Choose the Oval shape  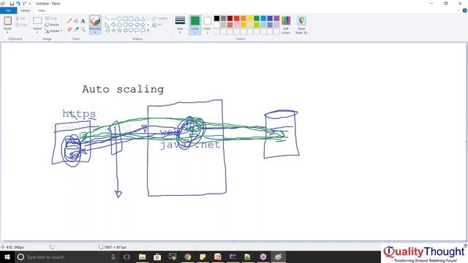pyautogui.click(x=119, y=18)
